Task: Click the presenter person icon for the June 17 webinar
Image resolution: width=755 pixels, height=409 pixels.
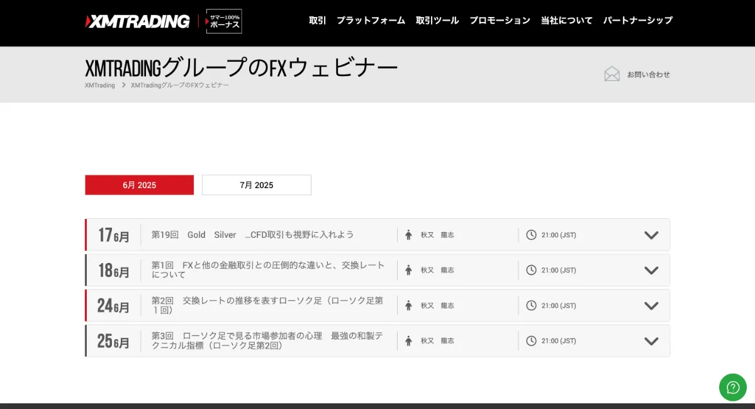Action: click(x=408, y=235)
